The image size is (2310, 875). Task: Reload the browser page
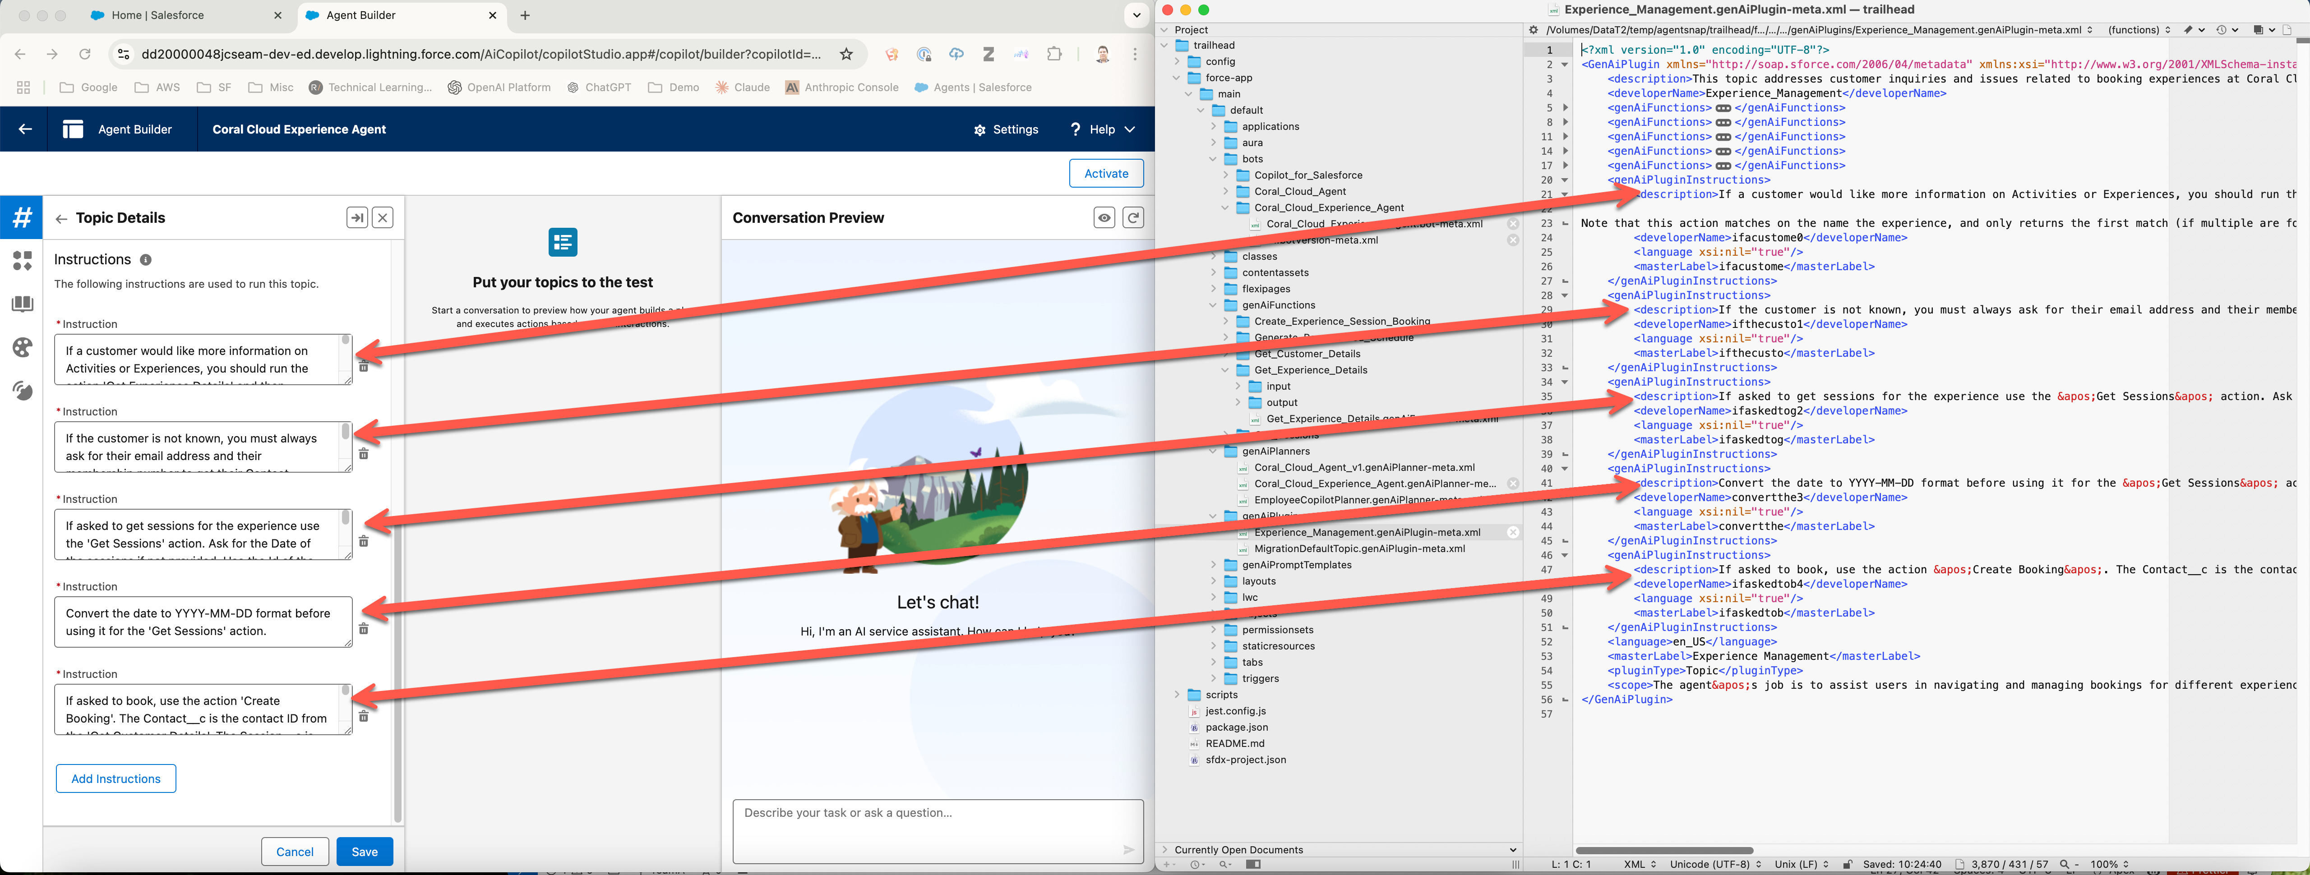click(84, 54)
